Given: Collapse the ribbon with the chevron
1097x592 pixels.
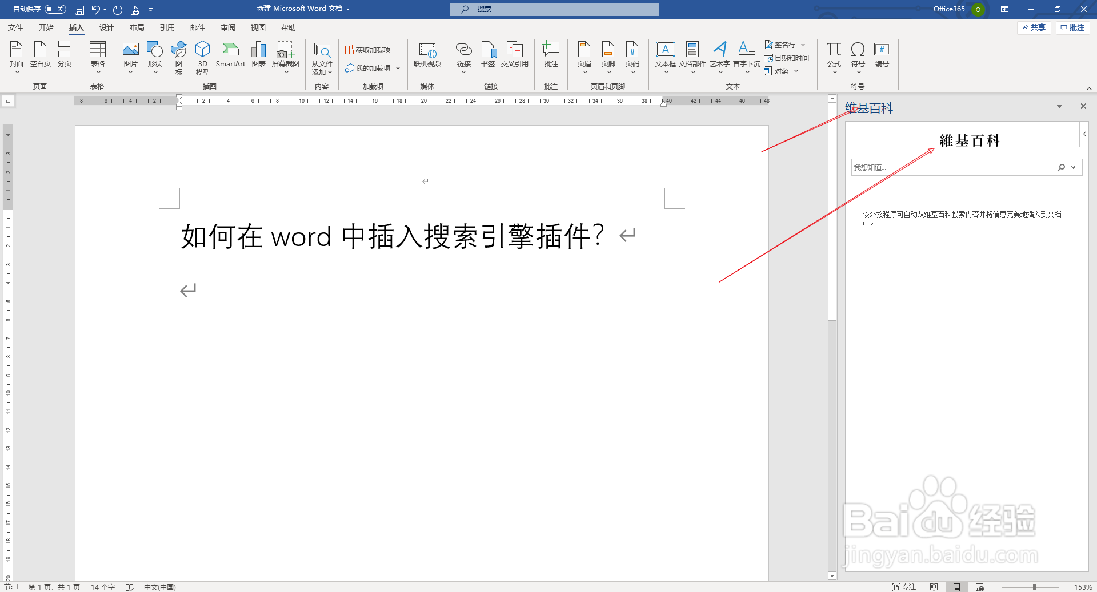Looking at the screenshot, I should [1089, 88].
